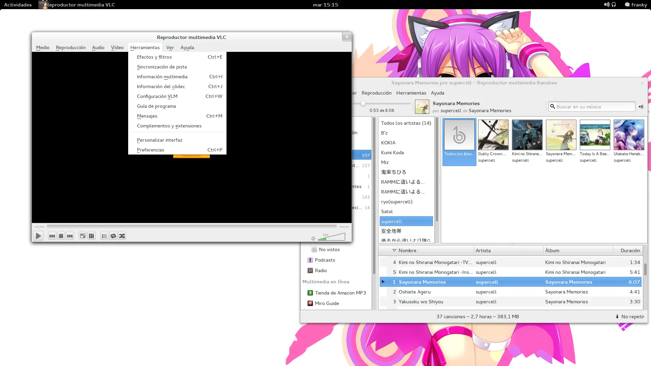The width and height of the screenshot is (651, 366).
Task: Mute VLC via speaker icon
Action: pos(313,239)
